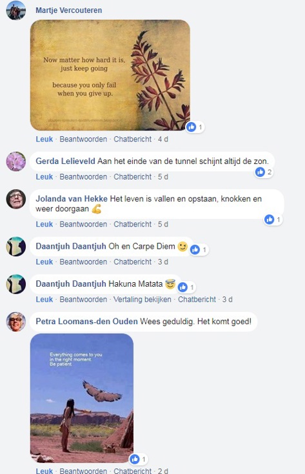This screenshot has height=474, width=305.
Task: View like reaction on Jolanda's comment
Action: (x=273, y=220)
